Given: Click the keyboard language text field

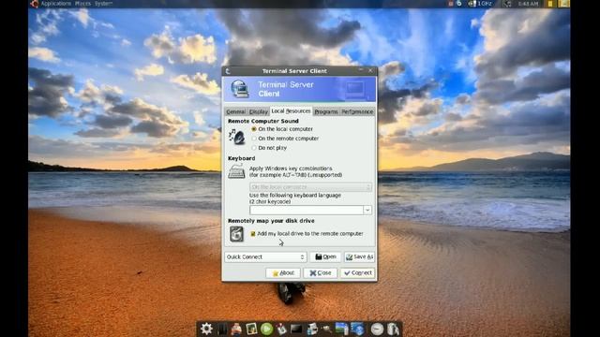Looking at the screenshot, I should (x=307, y=210).
